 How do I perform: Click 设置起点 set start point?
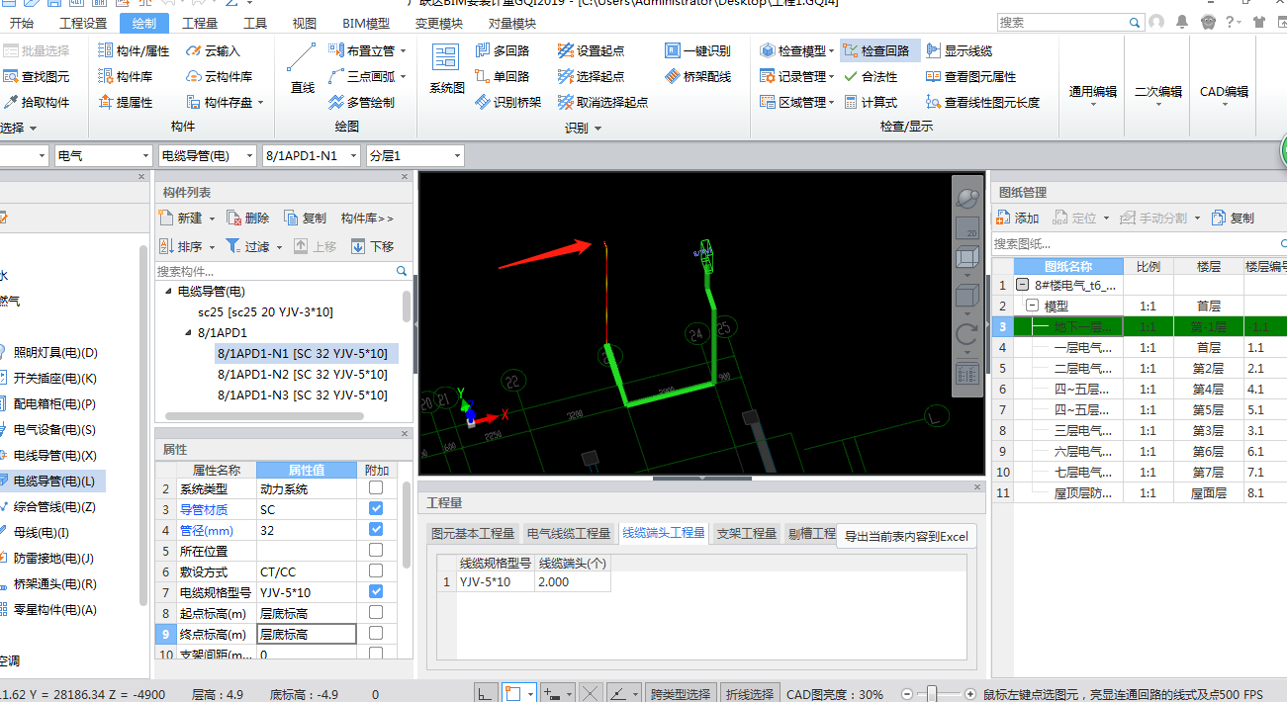point(591,50)
